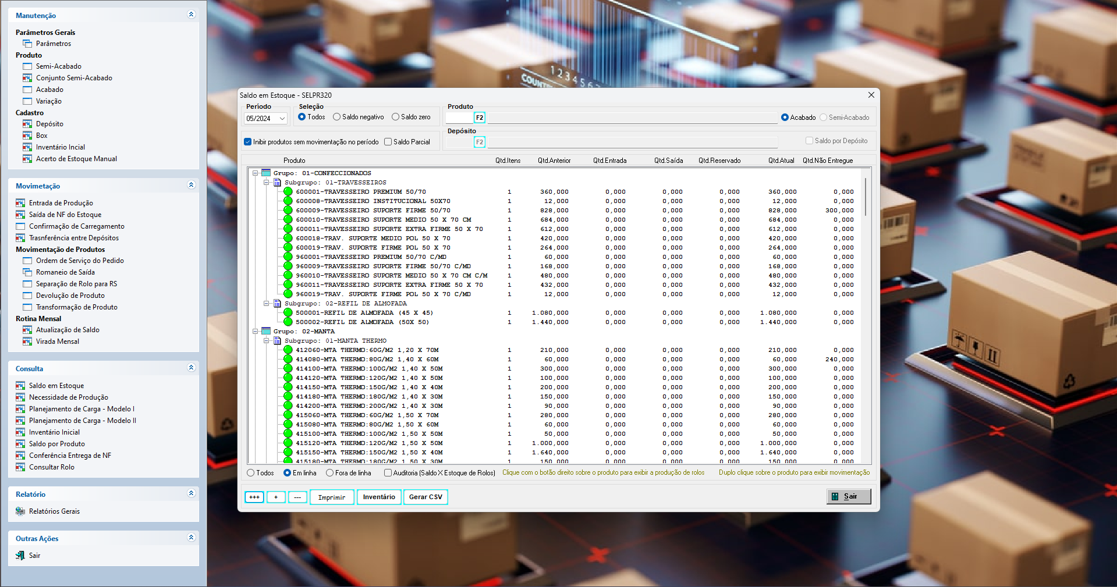Click green status circle for 600001-TRAVESSEIRO PREMIUM
The height and width of the screenshot is (587, 1117).
pos(288,192)
